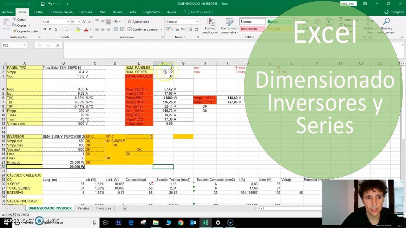Toggle underline (S) formatting
The height and width of the screenshot is (228, 406).
pos(56,29)
